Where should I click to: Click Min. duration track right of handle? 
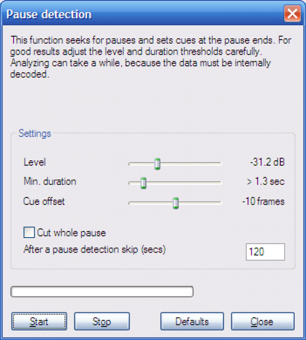[x=184, y=183]
